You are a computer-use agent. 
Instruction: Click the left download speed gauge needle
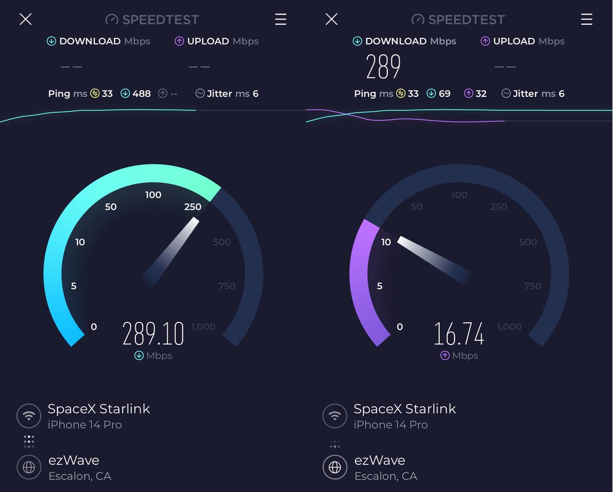[170, 252]
